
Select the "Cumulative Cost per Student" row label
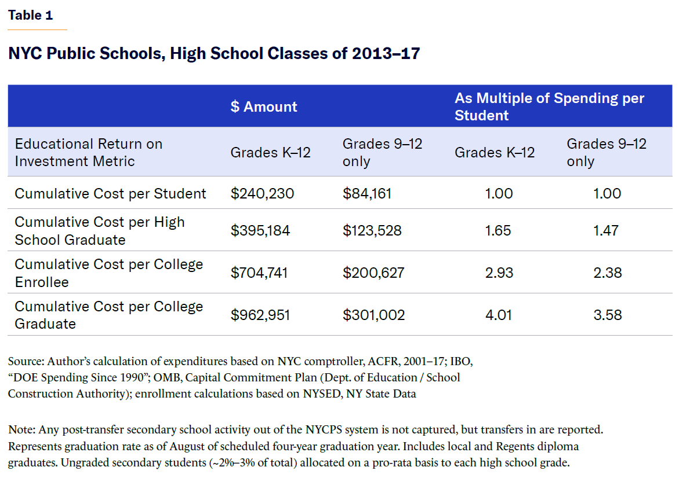(x=110, y=193)
